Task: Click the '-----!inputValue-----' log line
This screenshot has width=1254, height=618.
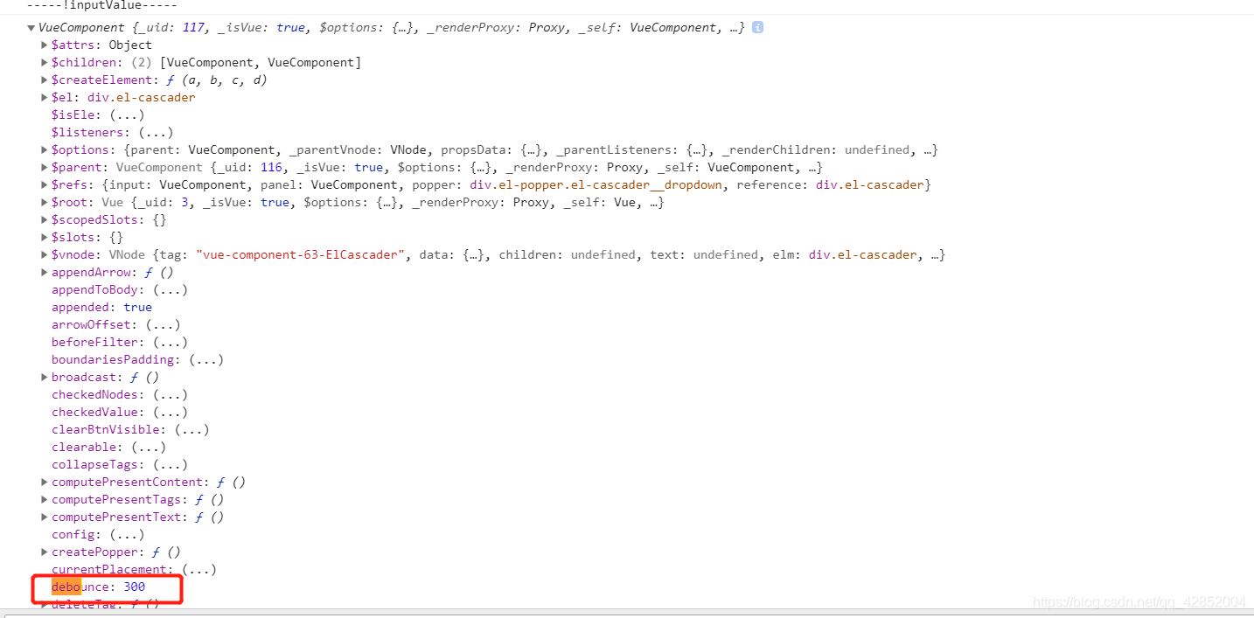Action: (101, 5)
